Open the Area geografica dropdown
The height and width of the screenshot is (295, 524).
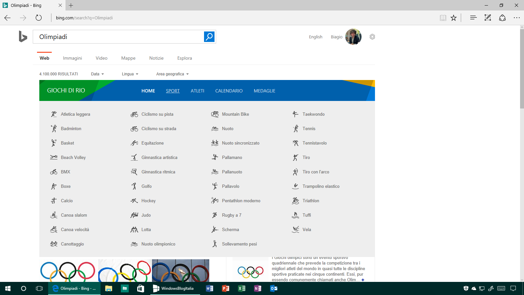172,74
